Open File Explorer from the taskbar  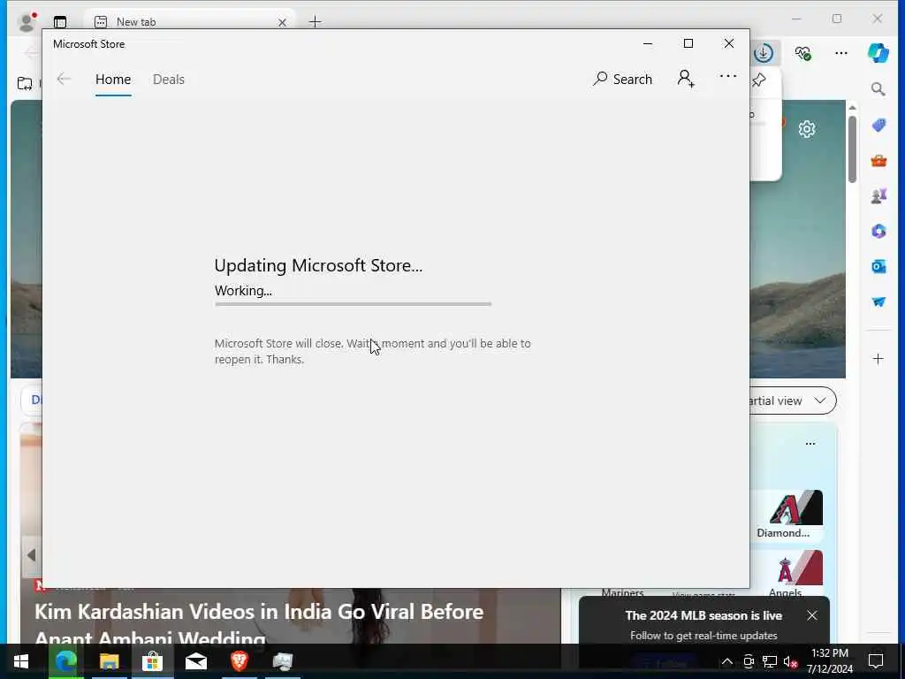pos(109,661)
